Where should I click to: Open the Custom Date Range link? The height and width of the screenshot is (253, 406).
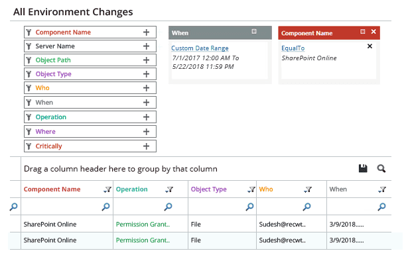point(200,48)
